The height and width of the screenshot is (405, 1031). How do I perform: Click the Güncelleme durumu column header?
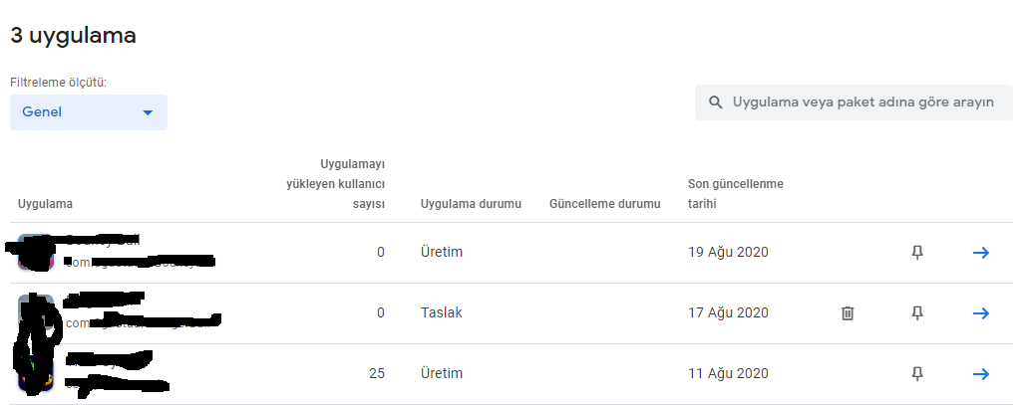[x=605, y=203]
